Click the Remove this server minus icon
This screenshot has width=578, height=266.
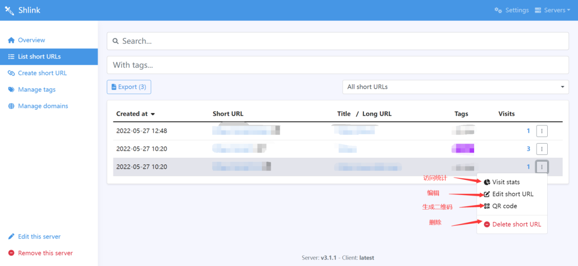point(11,253)
